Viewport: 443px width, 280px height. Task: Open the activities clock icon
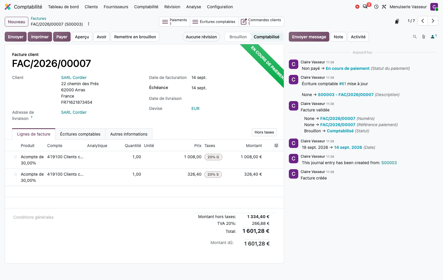376,7
